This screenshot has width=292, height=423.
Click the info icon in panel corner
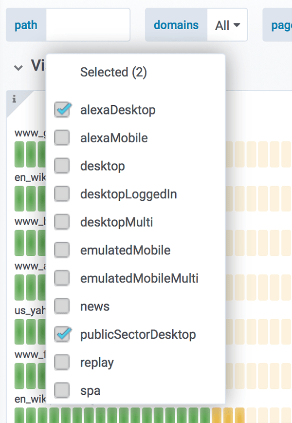(14, 99)
